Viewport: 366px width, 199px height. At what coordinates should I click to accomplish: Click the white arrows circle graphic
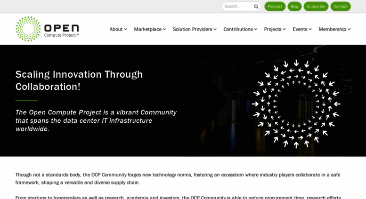coord(296,104)
